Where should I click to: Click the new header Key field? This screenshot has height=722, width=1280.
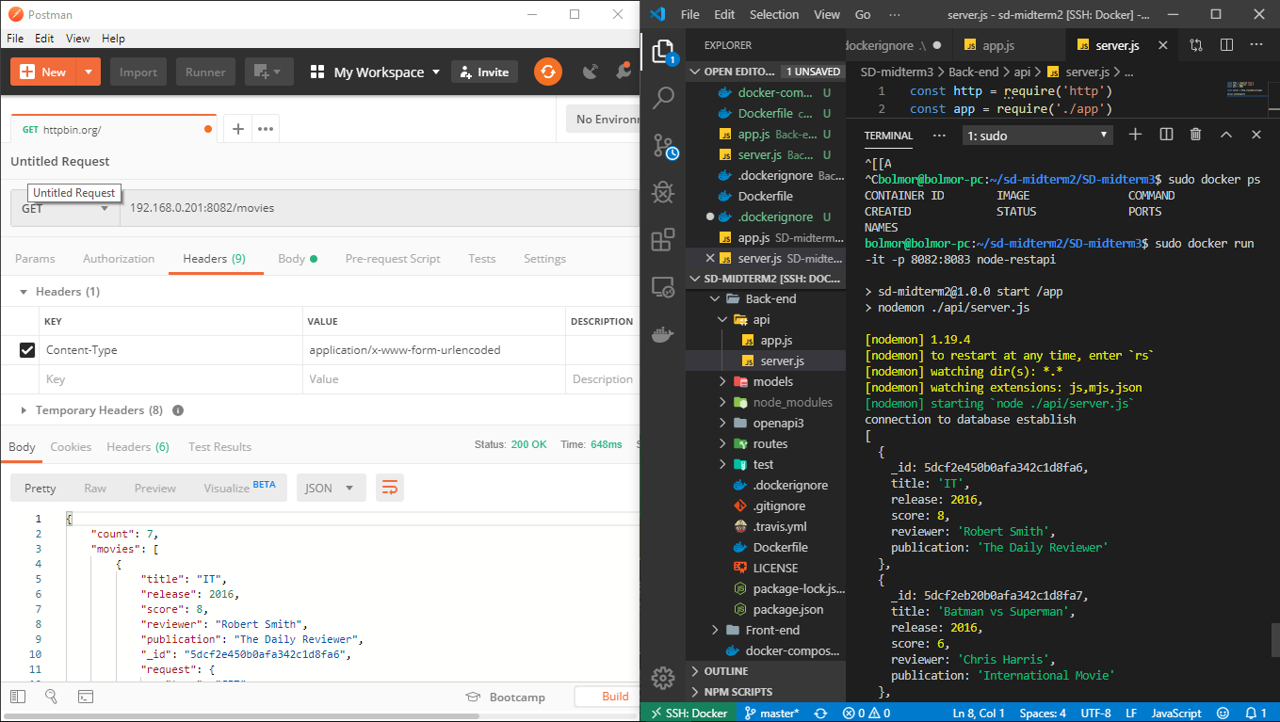point(170,379)
